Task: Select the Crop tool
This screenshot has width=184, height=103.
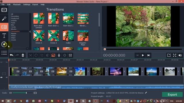Action: (x=42, y=55)
